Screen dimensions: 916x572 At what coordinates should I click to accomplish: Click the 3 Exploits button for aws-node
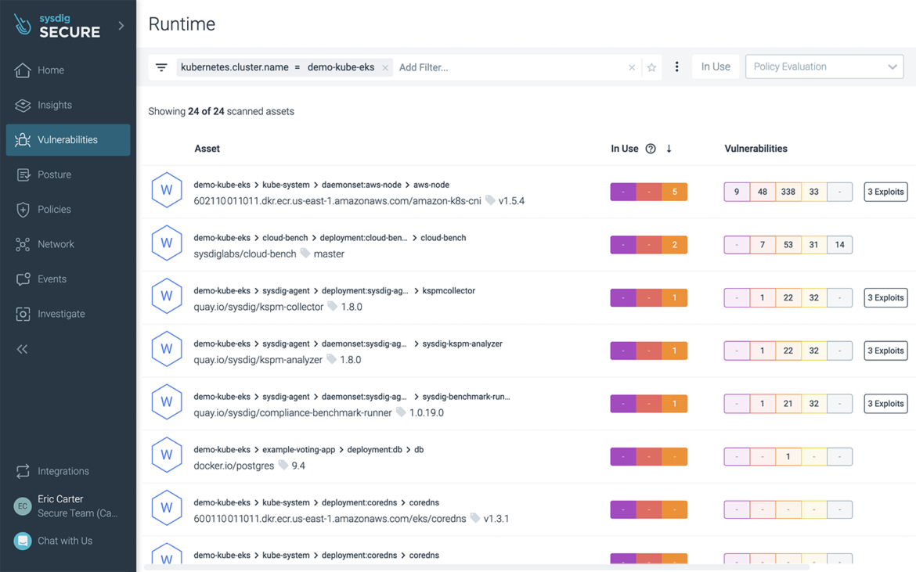click(x=885, y=191)
